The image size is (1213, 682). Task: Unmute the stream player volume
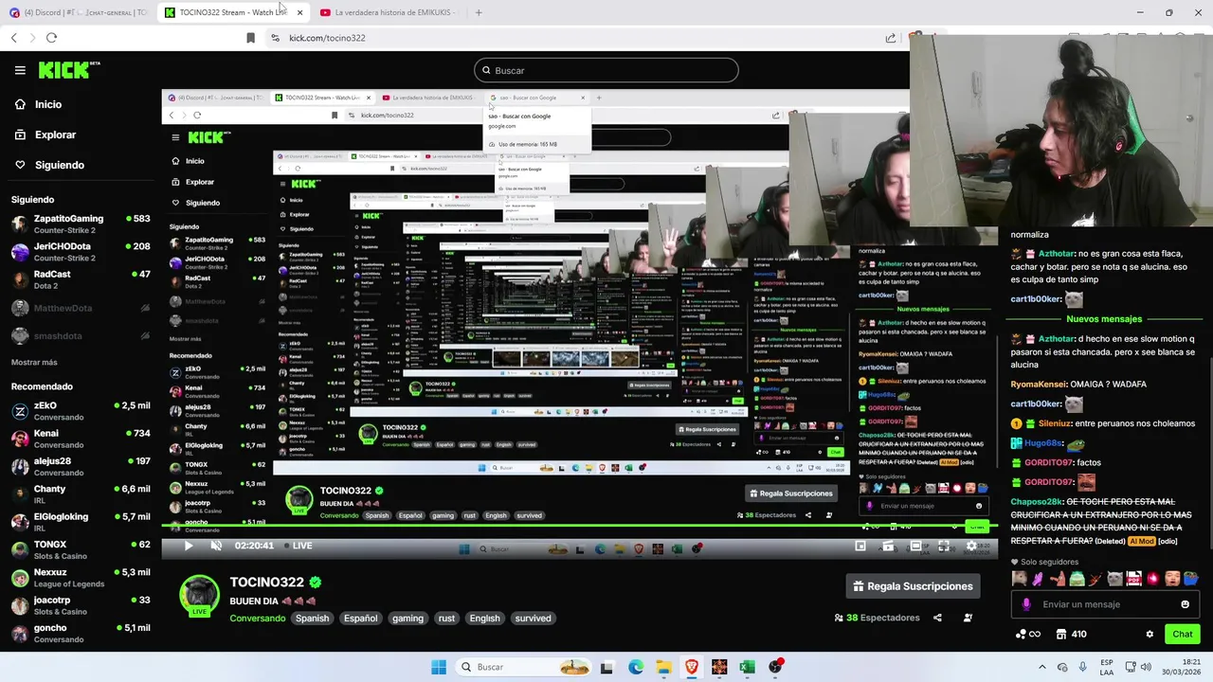point(216,546)
